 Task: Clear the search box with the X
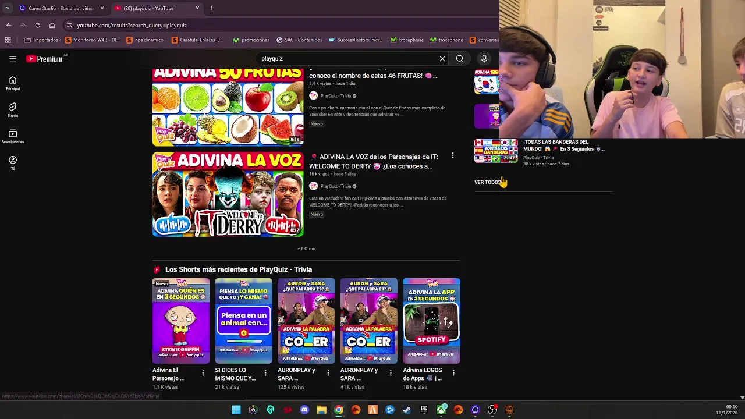[x=442, y=59]
